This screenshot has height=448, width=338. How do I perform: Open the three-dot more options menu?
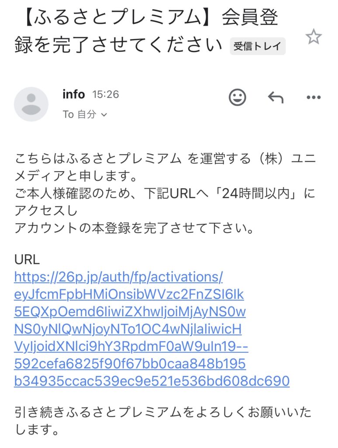(314, 98)
